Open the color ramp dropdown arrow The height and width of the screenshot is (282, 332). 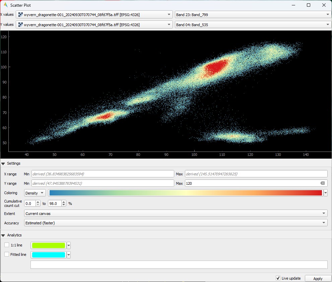point(325,193)
